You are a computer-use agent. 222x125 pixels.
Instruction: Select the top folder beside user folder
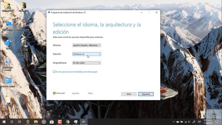point(24,7)
